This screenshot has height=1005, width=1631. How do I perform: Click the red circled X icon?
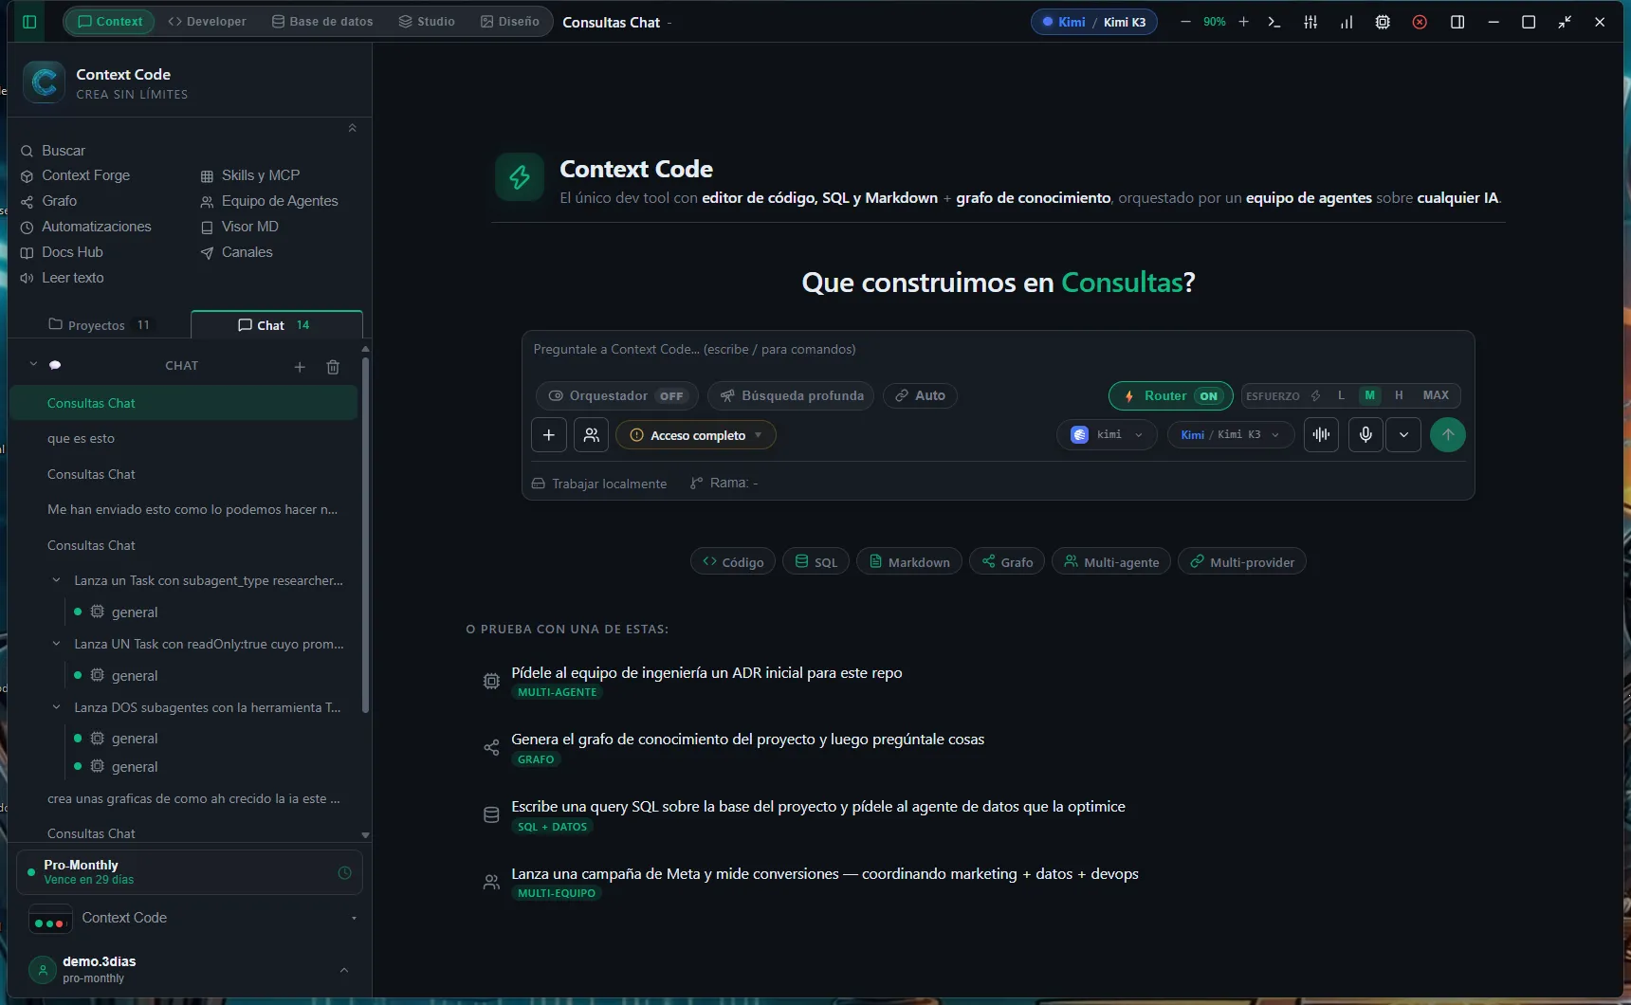click(1420, 22)
